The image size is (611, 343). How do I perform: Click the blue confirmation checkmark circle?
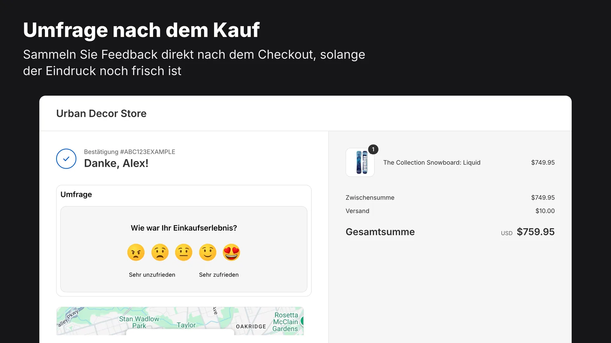coord(66,159)
